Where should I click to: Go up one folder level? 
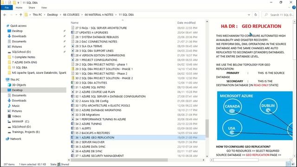[20, 15]
